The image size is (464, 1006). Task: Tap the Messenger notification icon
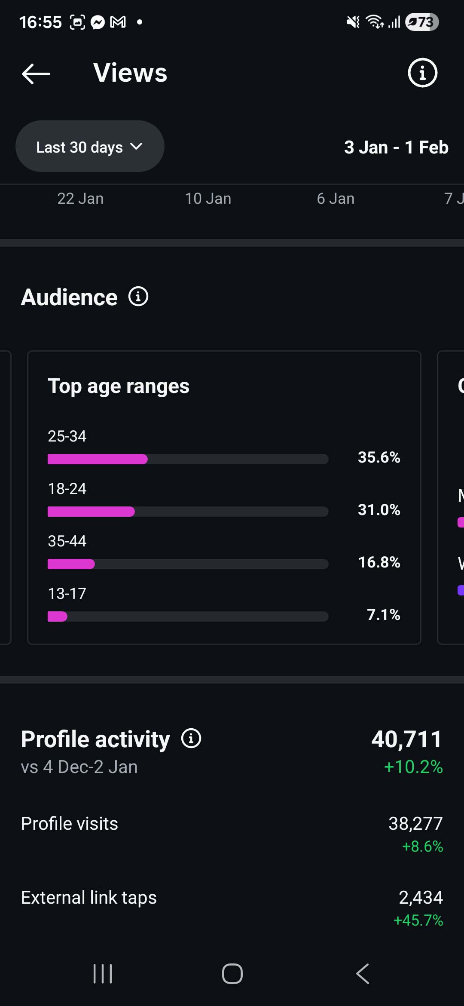(x=98, y=22)
